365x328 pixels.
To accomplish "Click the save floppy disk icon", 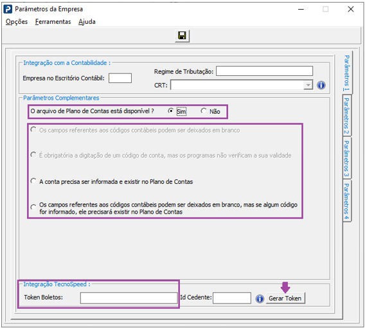I will coord(182,36).
